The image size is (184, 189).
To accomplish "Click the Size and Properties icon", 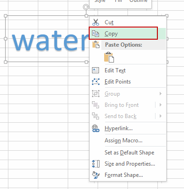I will coord(96,164).
